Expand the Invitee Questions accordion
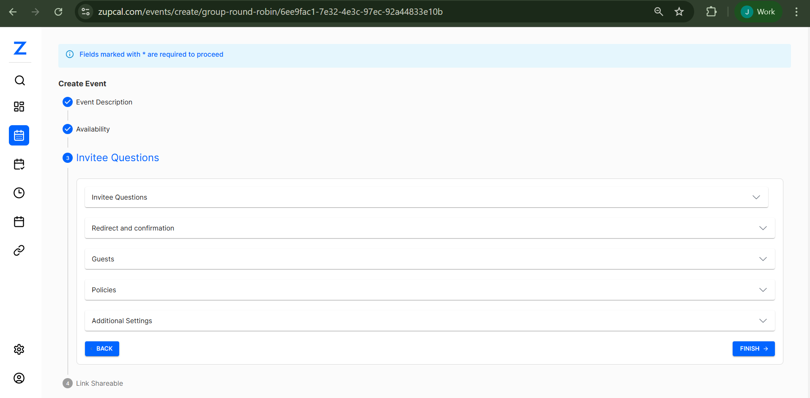The height and width of the screenshot is (398, 810). pyautogui.click(x=426, y=198)
